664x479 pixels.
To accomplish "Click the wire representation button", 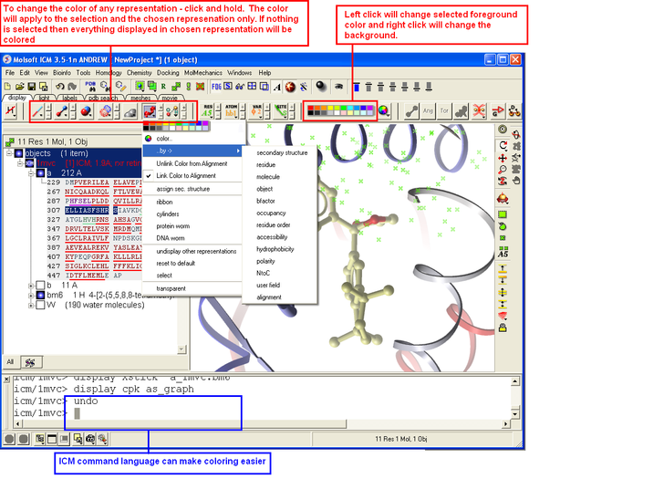I will pyautogui.click(x=37, y=112).
